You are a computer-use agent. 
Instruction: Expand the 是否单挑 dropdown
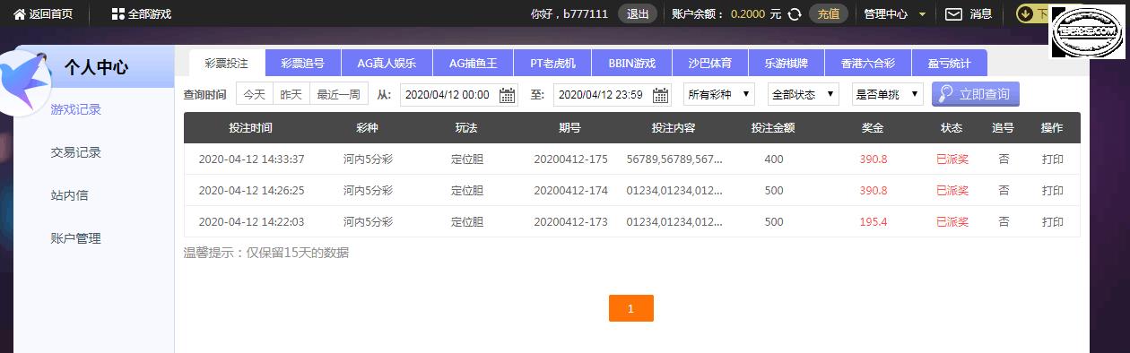coord(888,94)
